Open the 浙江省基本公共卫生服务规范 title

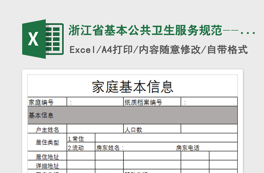click(162, 30)
